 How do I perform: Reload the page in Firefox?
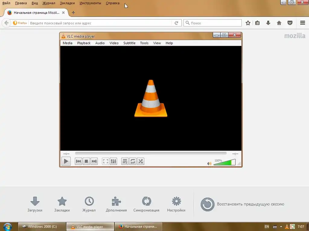click(x=176, y=23)
